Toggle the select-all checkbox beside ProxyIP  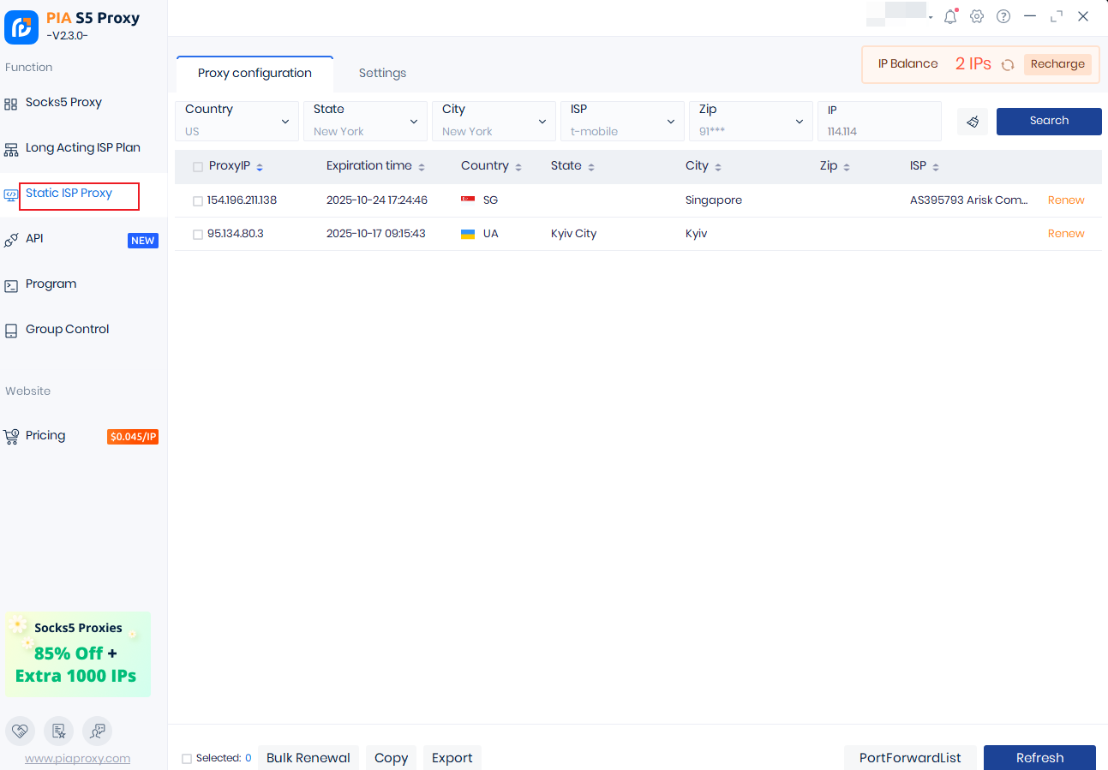click(198, 167)
